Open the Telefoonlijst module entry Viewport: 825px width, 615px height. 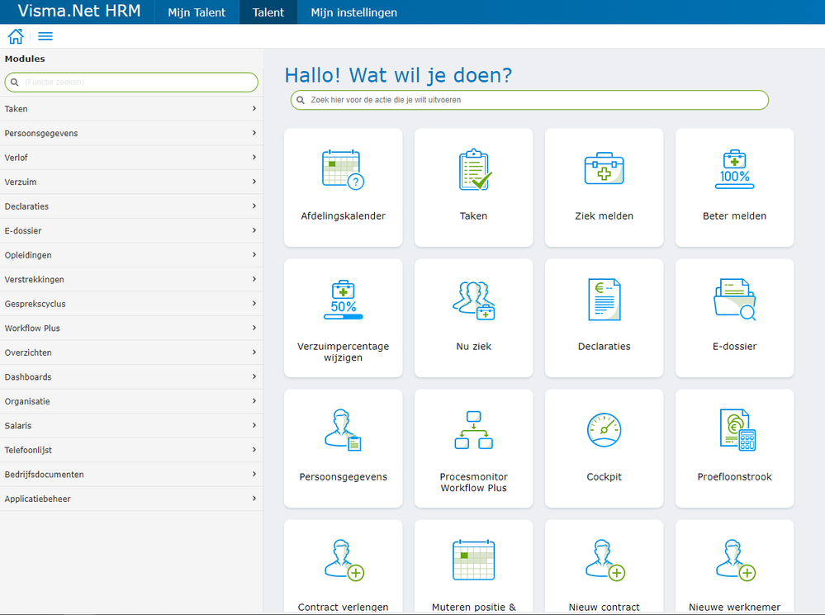tap(131, 450)
